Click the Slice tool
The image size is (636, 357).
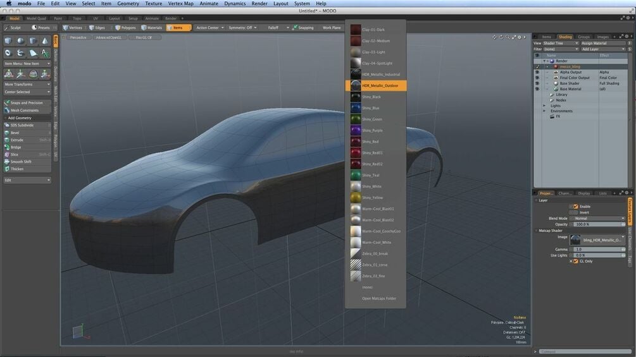tap(27, 155)
